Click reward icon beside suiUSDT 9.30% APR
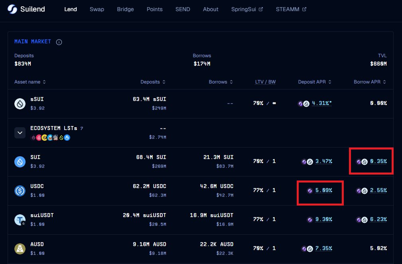 (310, 219)
